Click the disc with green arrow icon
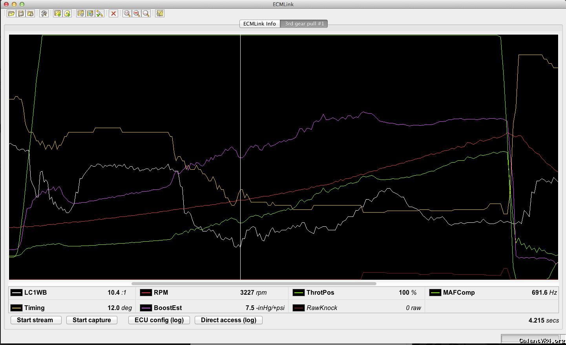The height and width of the screenshot is (345, 566). [67, 13]
